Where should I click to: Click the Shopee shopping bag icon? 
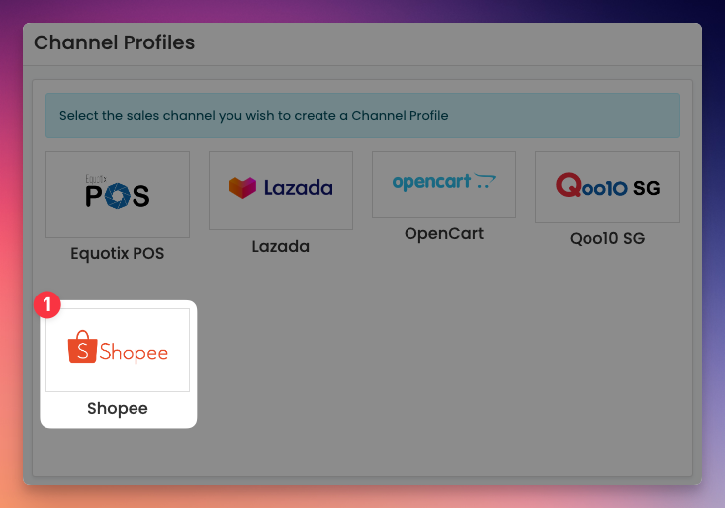82,347
